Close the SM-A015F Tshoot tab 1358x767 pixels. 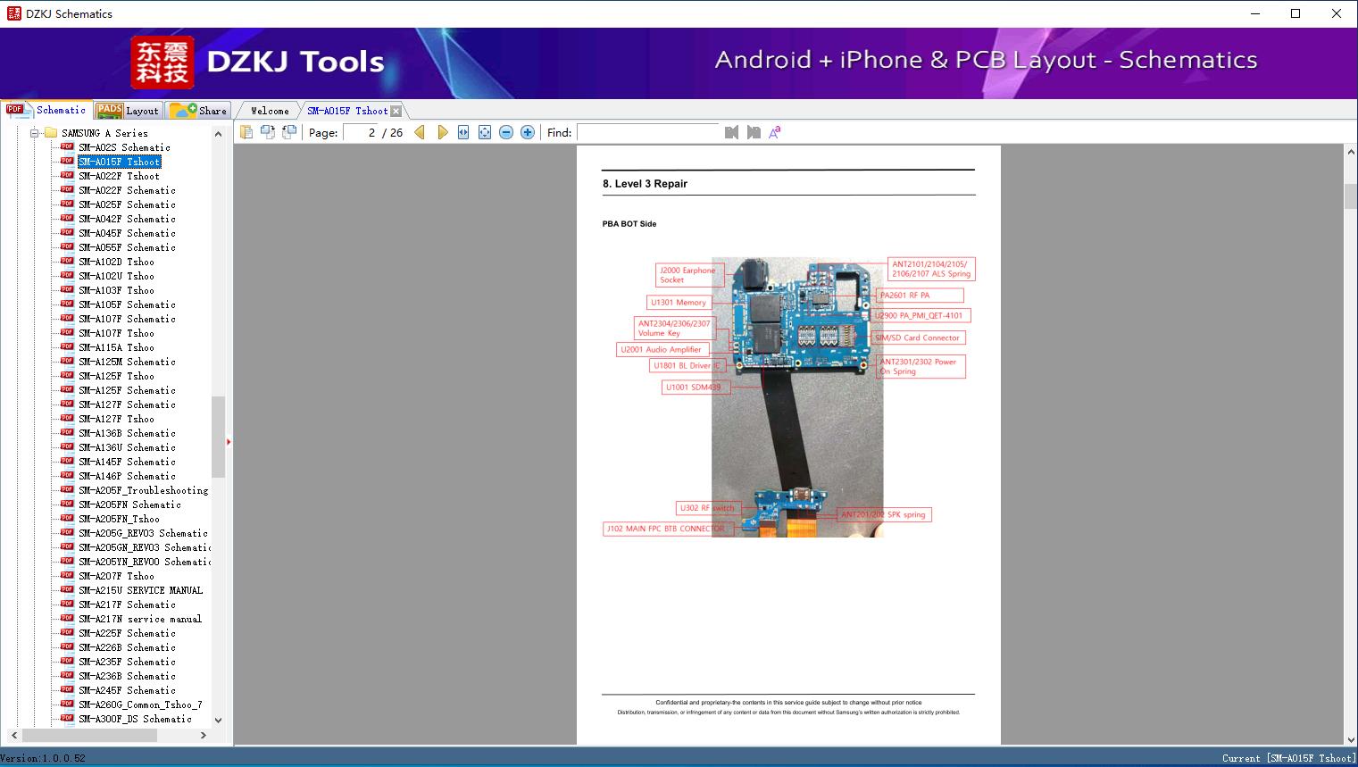point(396,111)
